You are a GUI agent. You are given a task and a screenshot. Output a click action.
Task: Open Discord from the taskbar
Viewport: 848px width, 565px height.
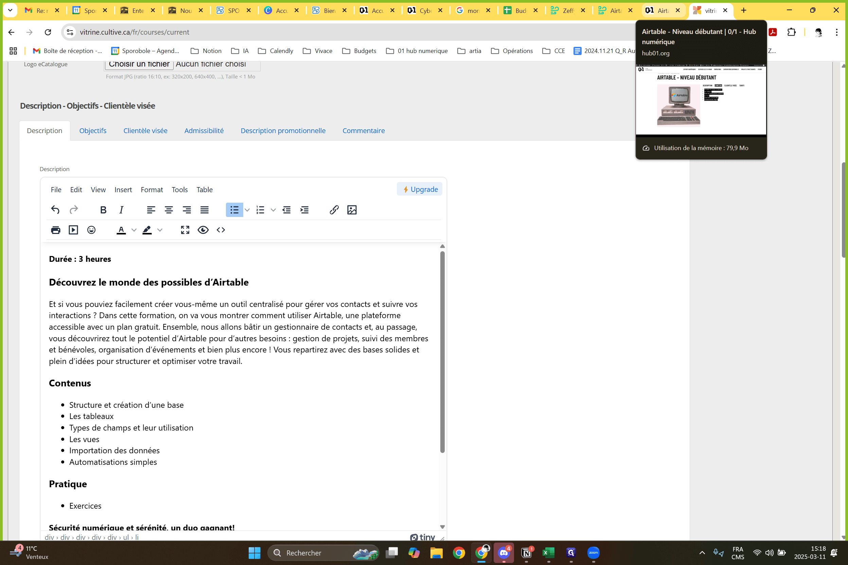(x=504, y=553)
